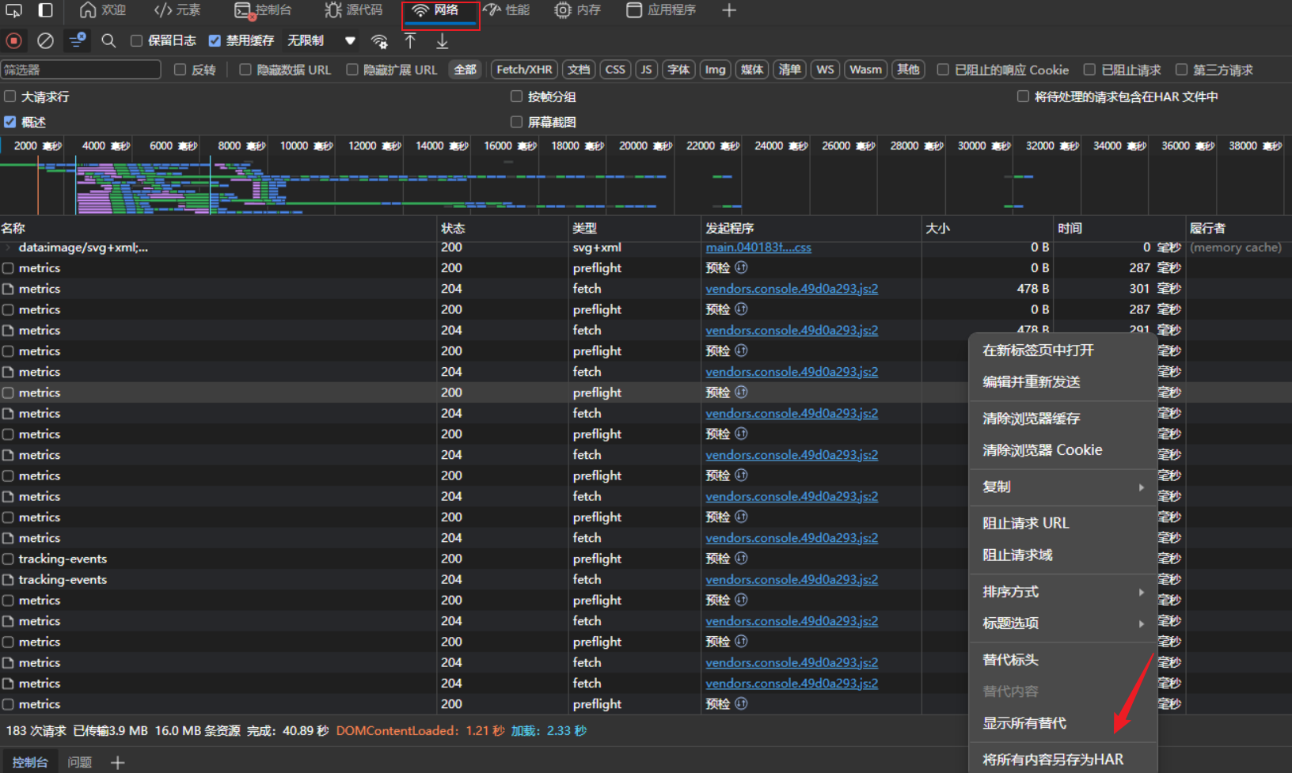The height and width of the screenshot is (773, 1292).
Task: Enable 隐藏数据 URL checkbox
Action: (x=245, y=70)
